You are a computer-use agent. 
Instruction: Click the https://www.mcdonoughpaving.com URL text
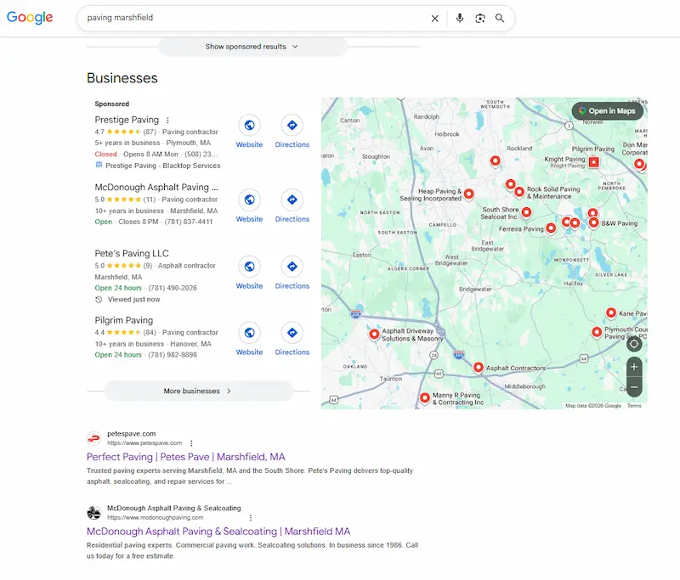pos(156,518)
